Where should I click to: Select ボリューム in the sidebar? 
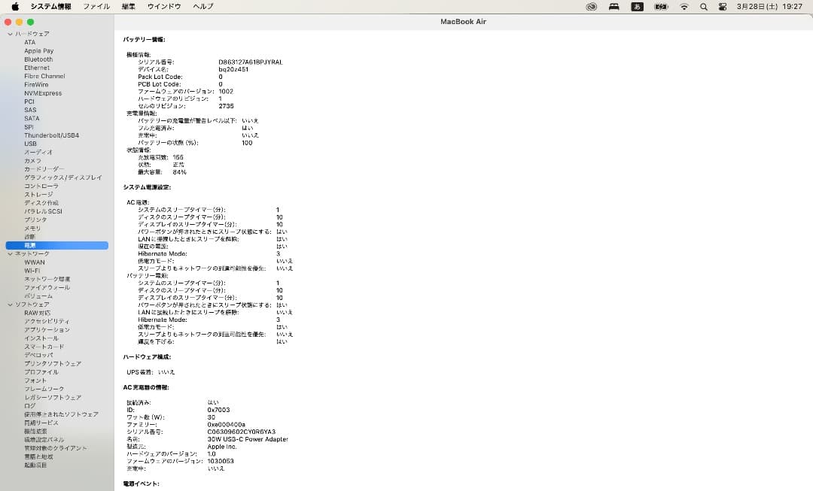[38, 296]
